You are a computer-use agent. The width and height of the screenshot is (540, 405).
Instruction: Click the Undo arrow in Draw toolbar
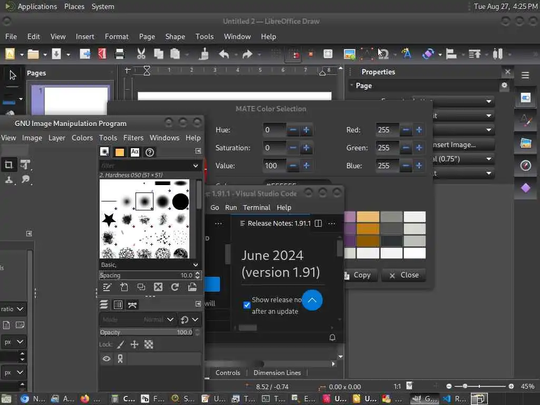(224, 54)
